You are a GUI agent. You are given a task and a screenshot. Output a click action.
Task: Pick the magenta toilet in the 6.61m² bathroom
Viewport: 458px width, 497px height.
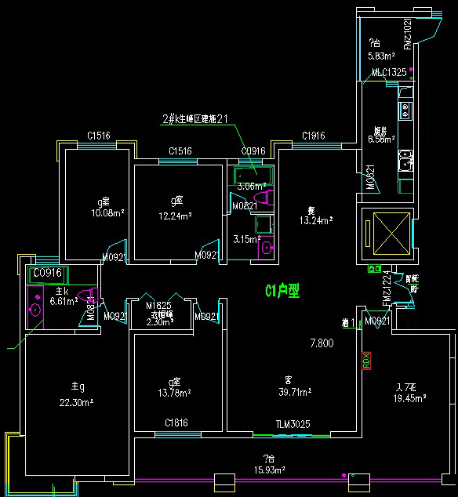point(88,295)
